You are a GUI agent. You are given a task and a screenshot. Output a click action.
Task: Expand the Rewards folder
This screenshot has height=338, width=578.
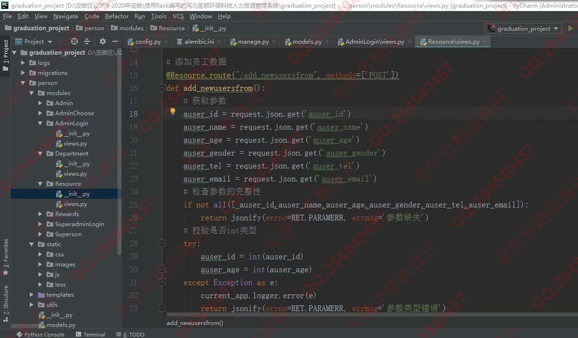tap(40, 214)
